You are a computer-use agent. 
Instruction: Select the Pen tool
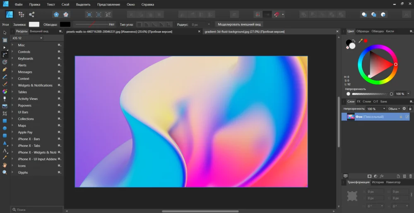(x=5, y=69)
